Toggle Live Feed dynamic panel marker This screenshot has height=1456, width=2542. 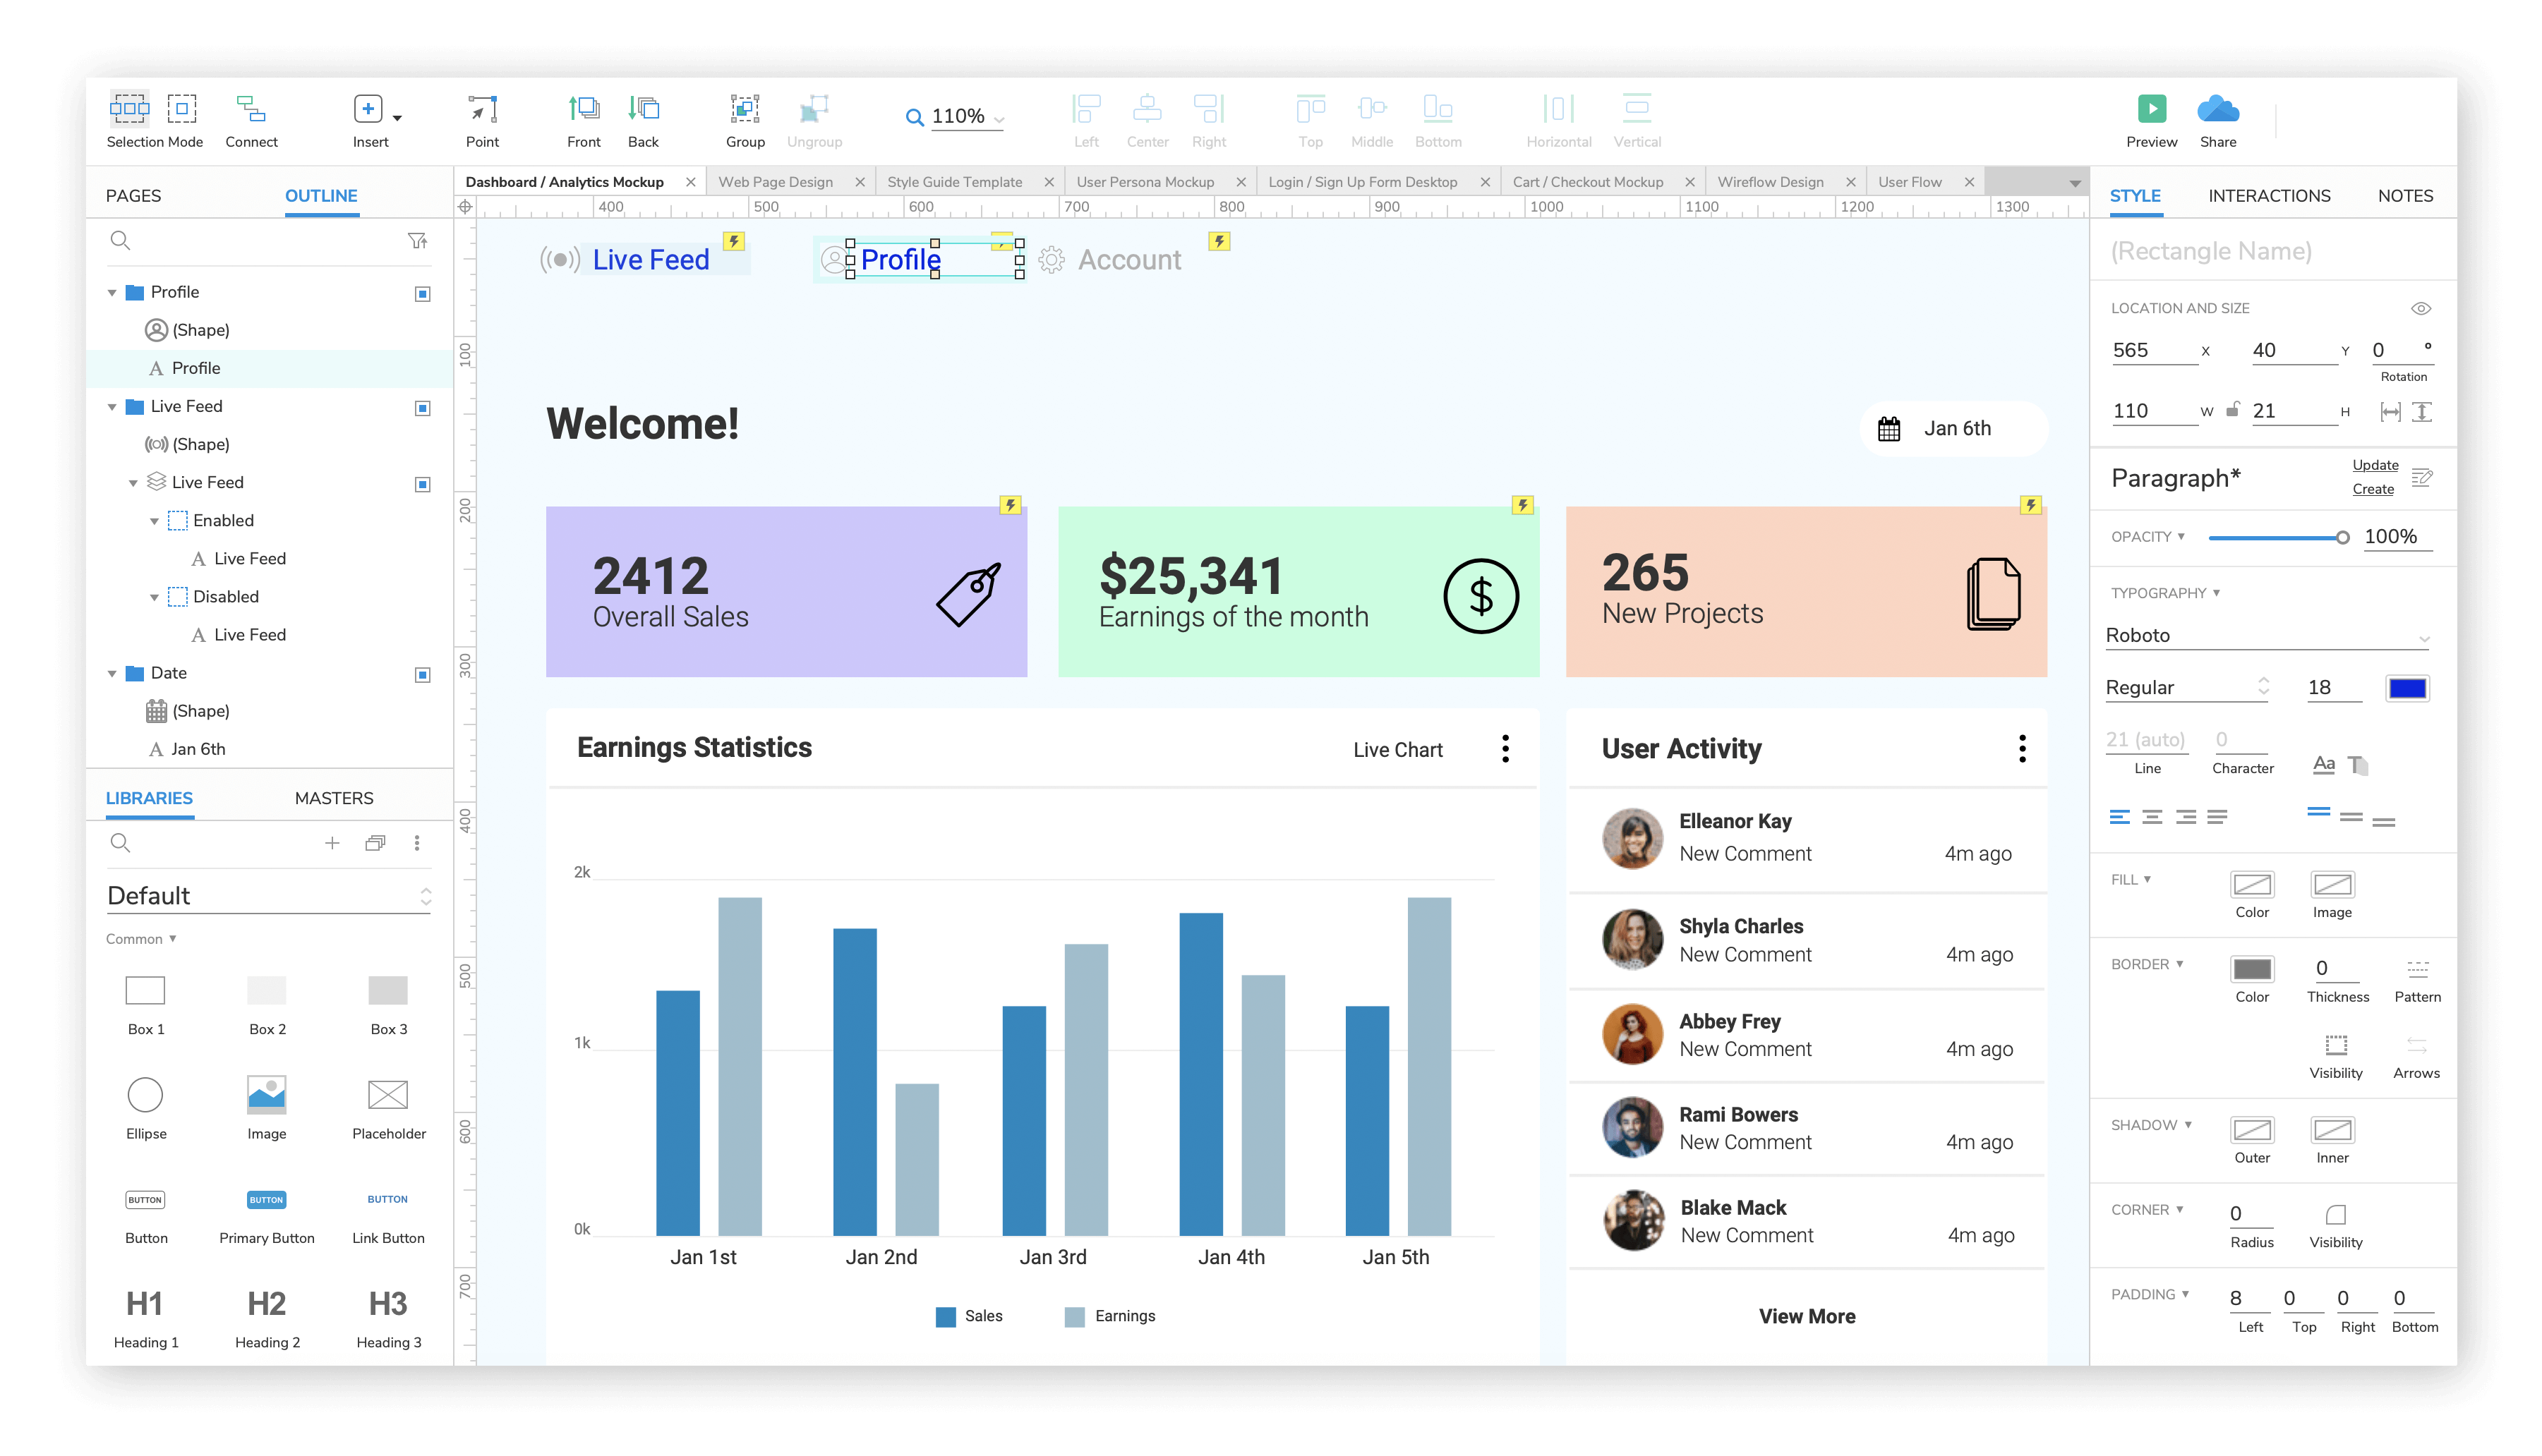tap(422, 484)
